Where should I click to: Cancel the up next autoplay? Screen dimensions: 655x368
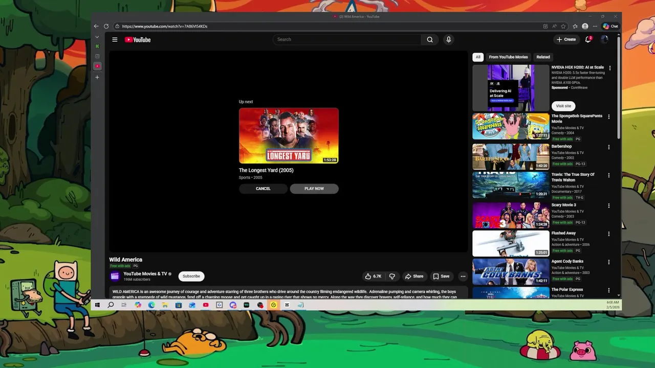(263, 189)
